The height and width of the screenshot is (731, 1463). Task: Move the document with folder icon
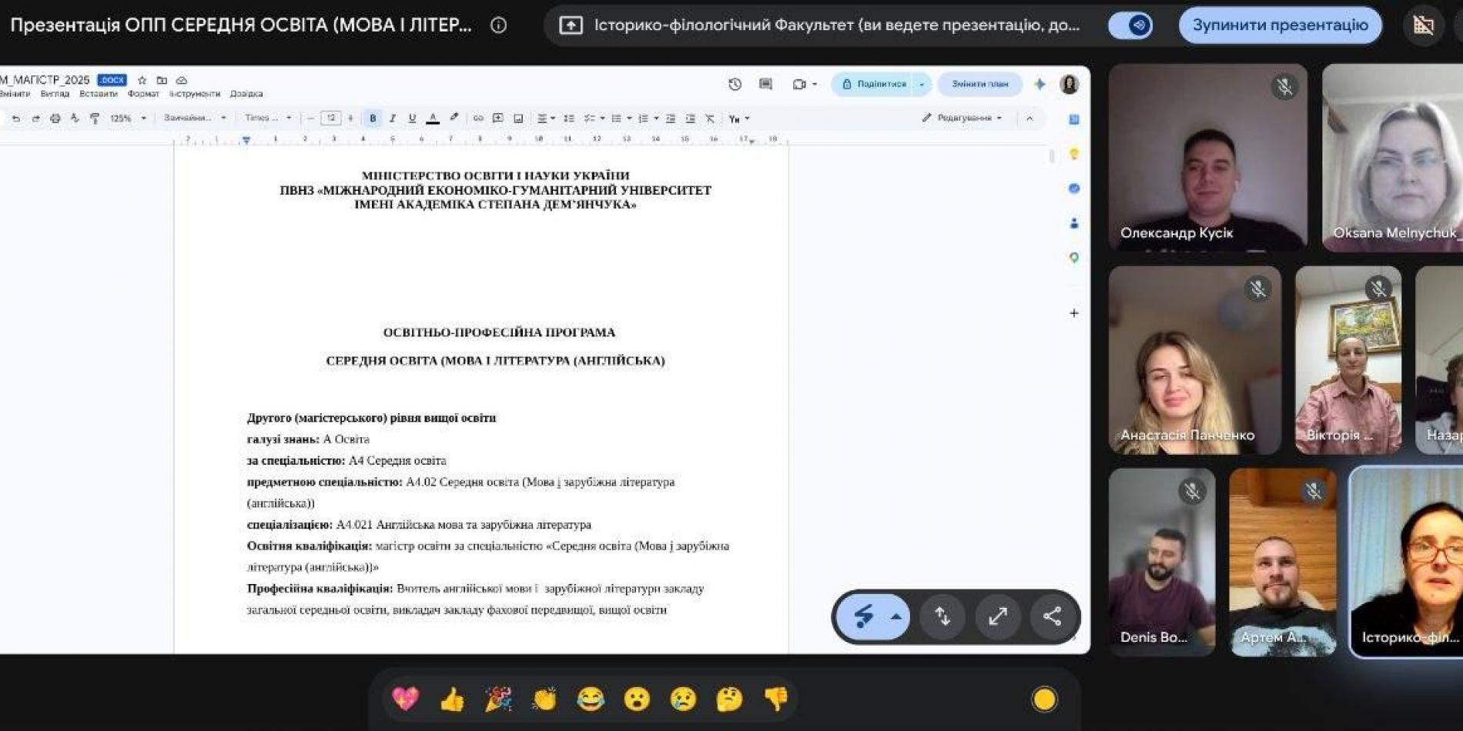click(162, 80)
